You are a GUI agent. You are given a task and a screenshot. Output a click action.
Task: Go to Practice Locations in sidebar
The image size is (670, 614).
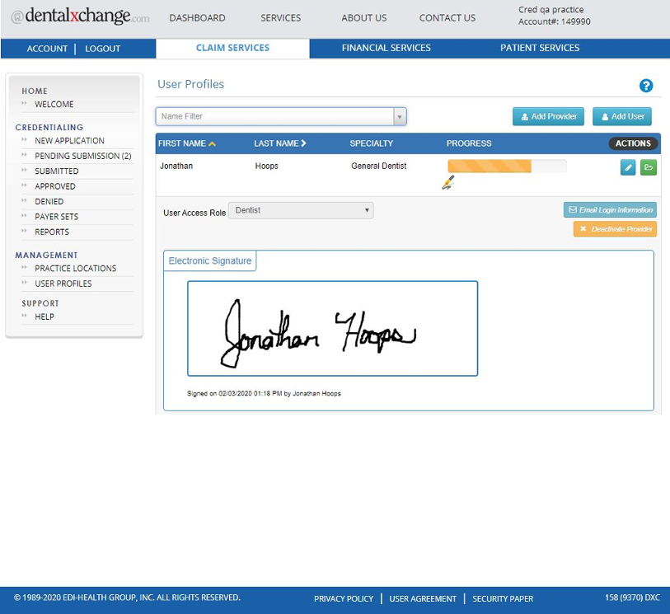point(75,269)
